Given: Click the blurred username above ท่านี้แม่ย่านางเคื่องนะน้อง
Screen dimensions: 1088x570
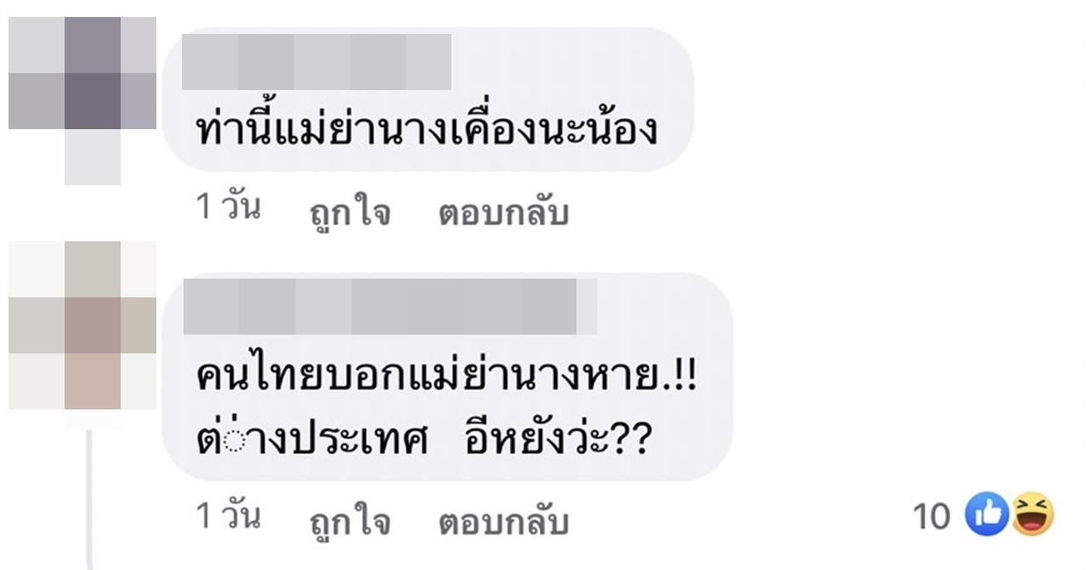Looking at the screenshot, I should pos(316,61).
